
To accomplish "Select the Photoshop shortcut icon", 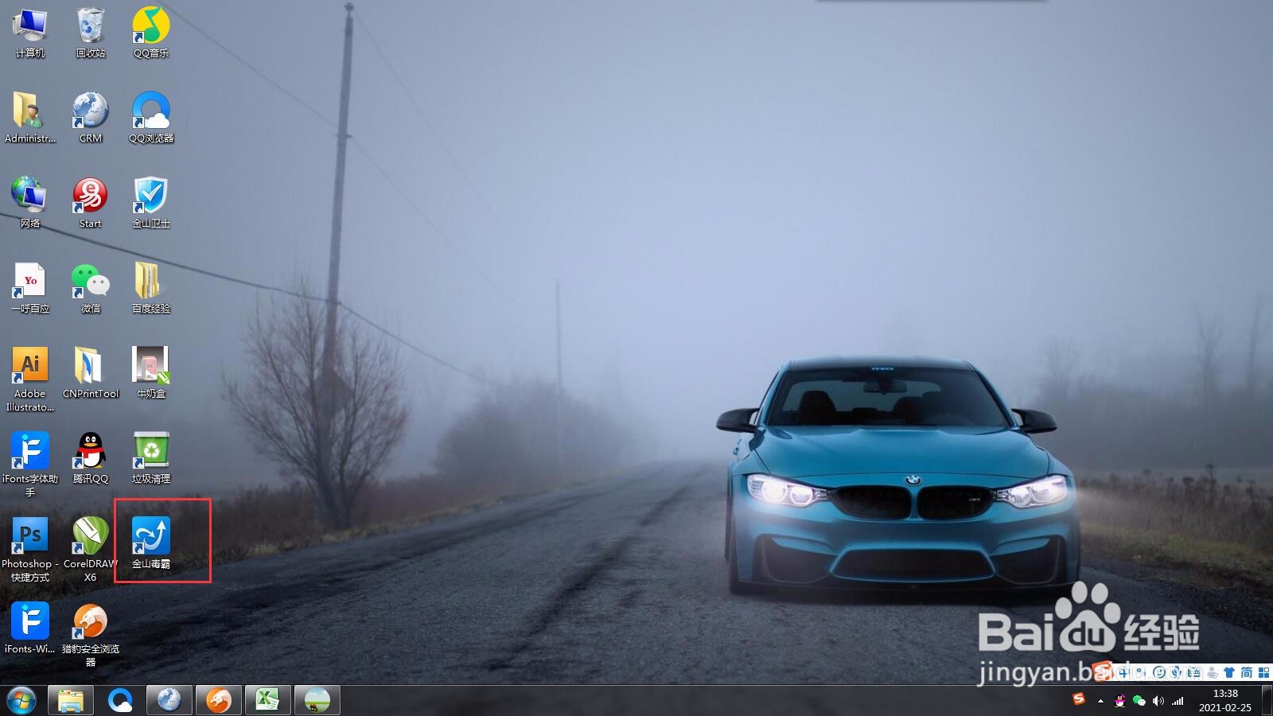I will coord(30,550).
